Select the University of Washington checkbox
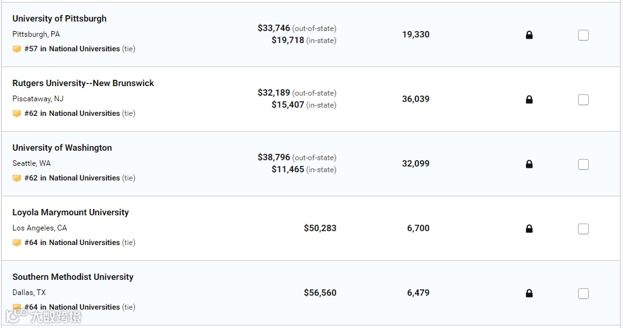 (583, 165)
